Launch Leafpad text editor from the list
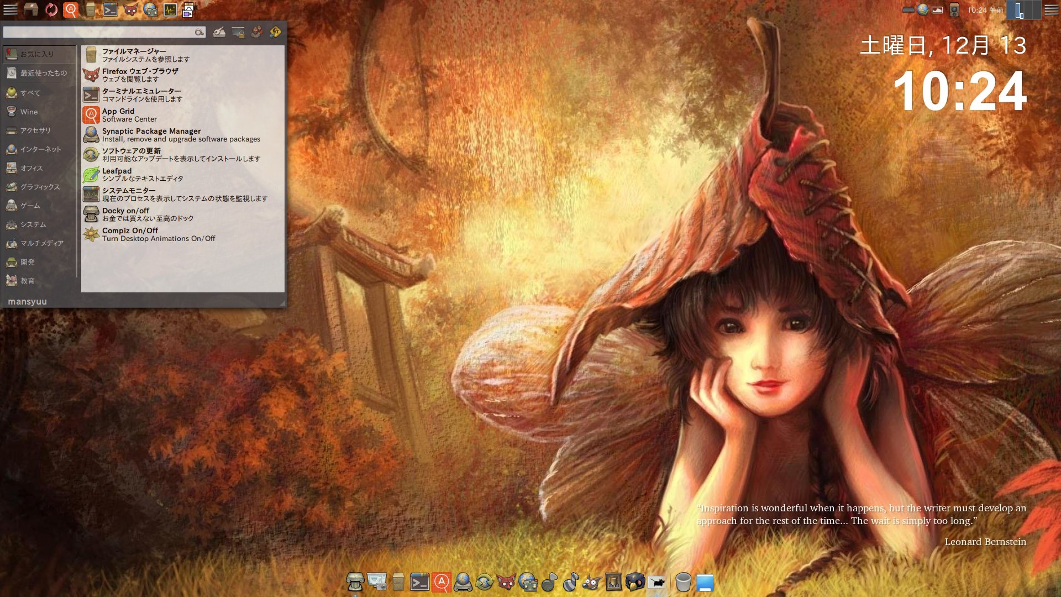Image resolution: width=1061 pixels, height=597 pixels. click(183, 175)
